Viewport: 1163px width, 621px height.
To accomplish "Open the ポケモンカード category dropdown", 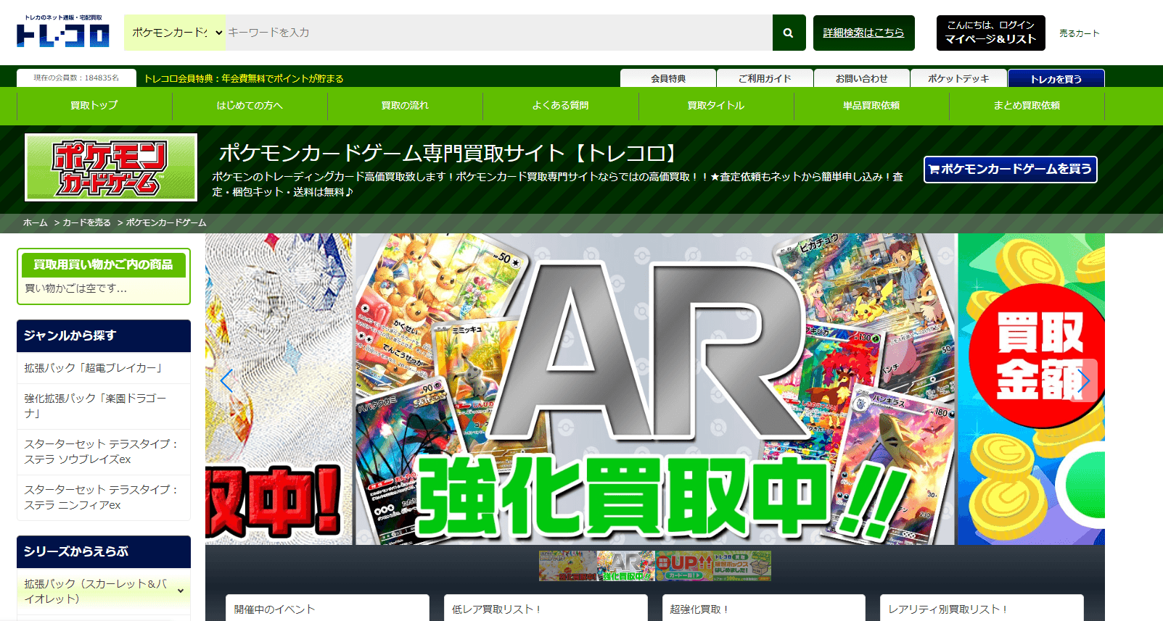I will pyautogui.click(x=175, y=33).
